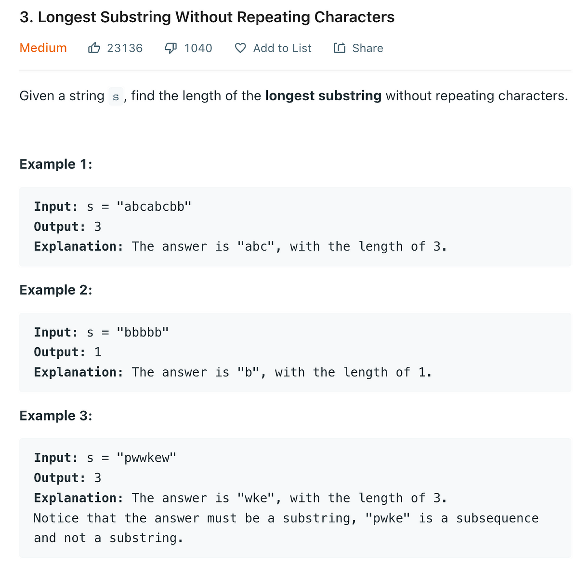Viewport: 578px width, 567px height.
Task: Open the Add to List text button
Action: click(282, 48)
